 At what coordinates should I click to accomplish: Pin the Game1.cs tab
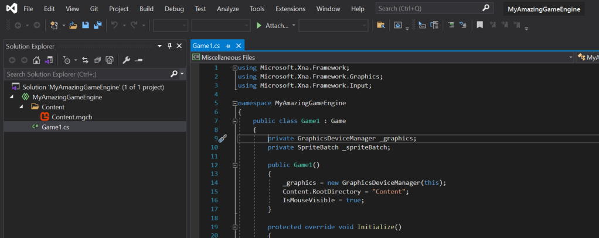coord(228,46)
